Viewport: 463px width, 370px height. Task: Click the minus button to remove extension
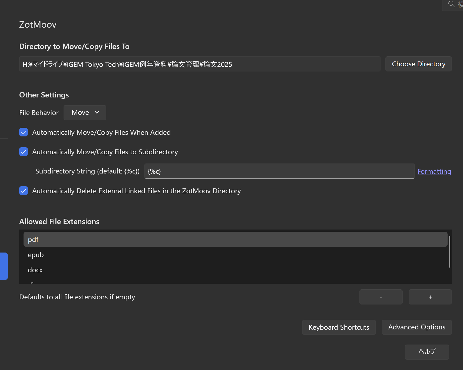coord(381,297)
